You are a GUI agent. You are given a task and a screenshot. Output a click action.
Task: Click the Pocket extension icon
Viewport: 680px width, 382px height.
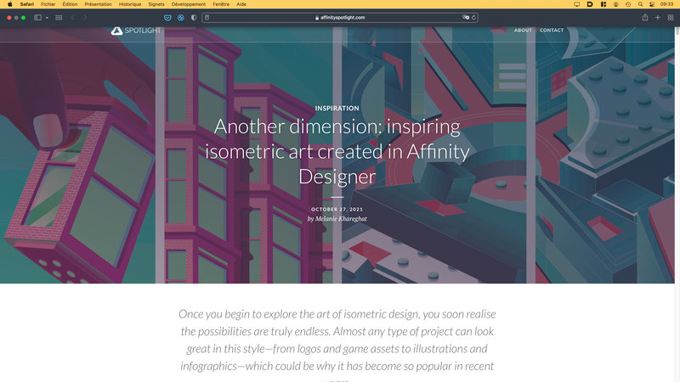pos(167,18)
